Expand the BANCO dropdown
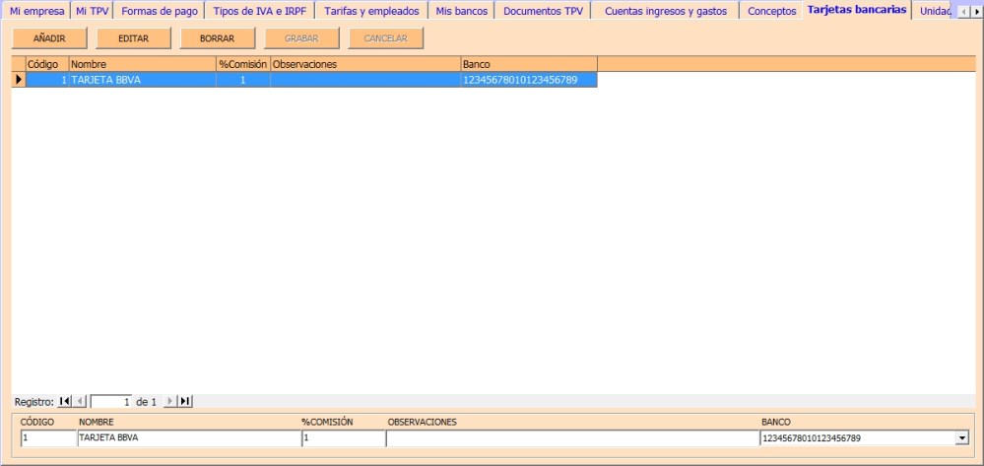Viewport: 984px width, 466px height. tap(961, 438)
